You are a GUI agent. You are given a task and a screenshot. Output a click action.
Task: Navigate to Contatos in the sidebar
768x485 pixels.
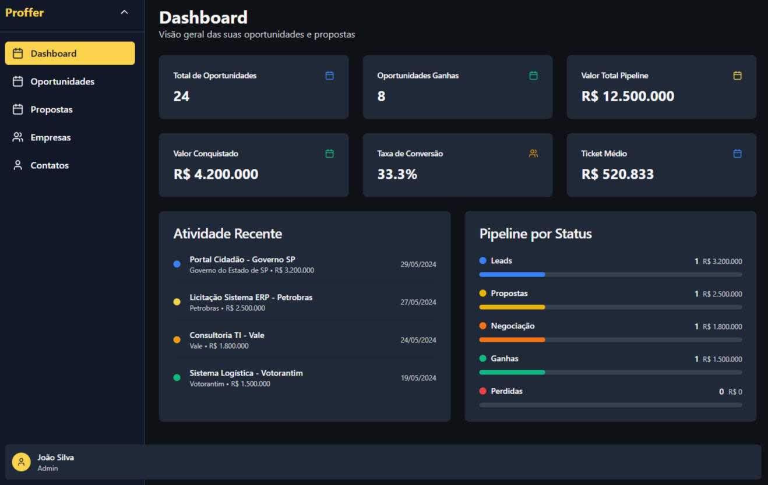pyautogui.click(x=49, y=165)
